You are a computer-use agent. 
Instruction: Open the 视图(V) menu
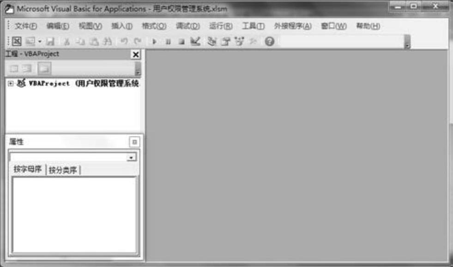(90, 26)
